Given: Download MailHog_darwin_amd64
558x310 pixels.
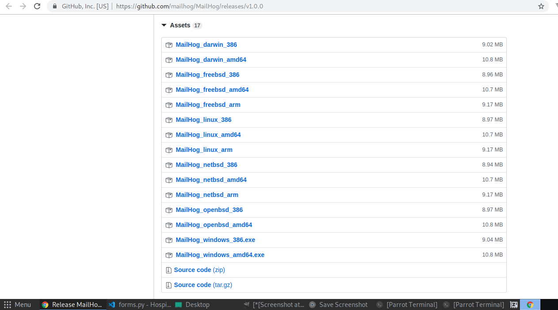Looking at the screenshot, I should [x=211, y=60].
